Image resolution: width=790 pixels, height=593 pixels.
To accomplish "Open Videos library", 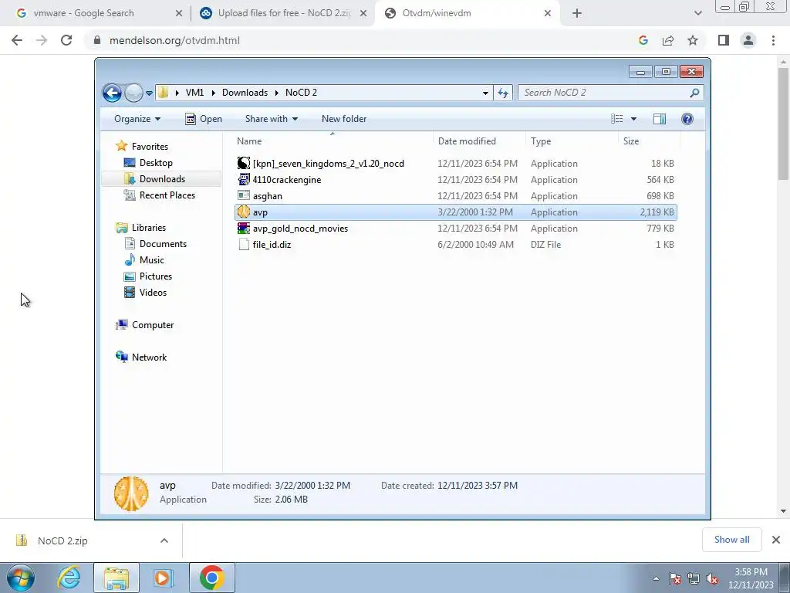I will coord(153,293).
